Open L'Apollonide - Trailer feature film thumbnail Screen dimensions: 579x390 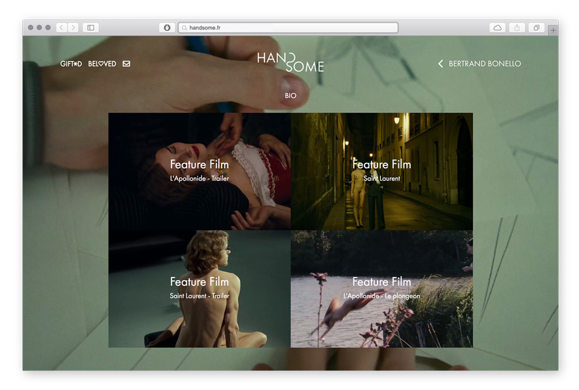(x=199, y=171)
